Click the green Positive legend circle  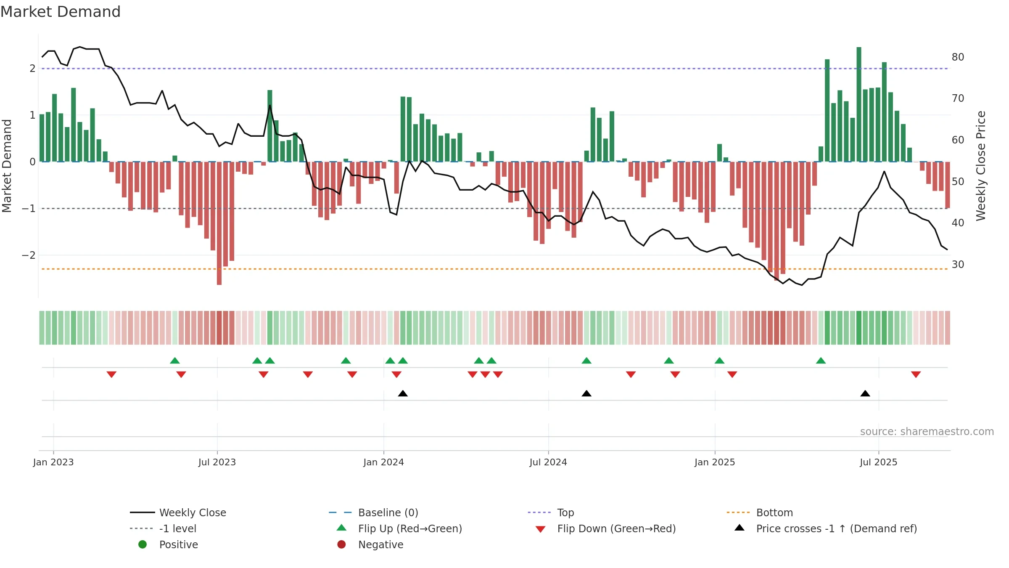[x=143, y=544]
